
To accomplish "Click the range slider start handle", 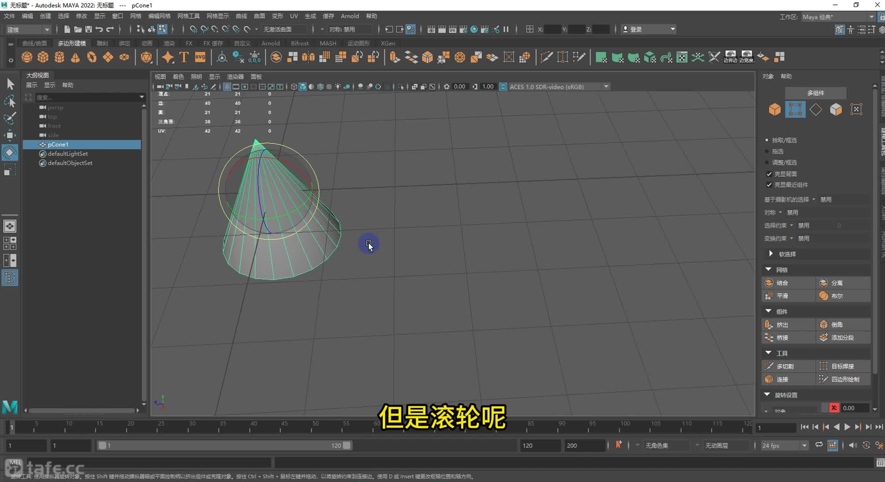I will (x=102, y=445).
